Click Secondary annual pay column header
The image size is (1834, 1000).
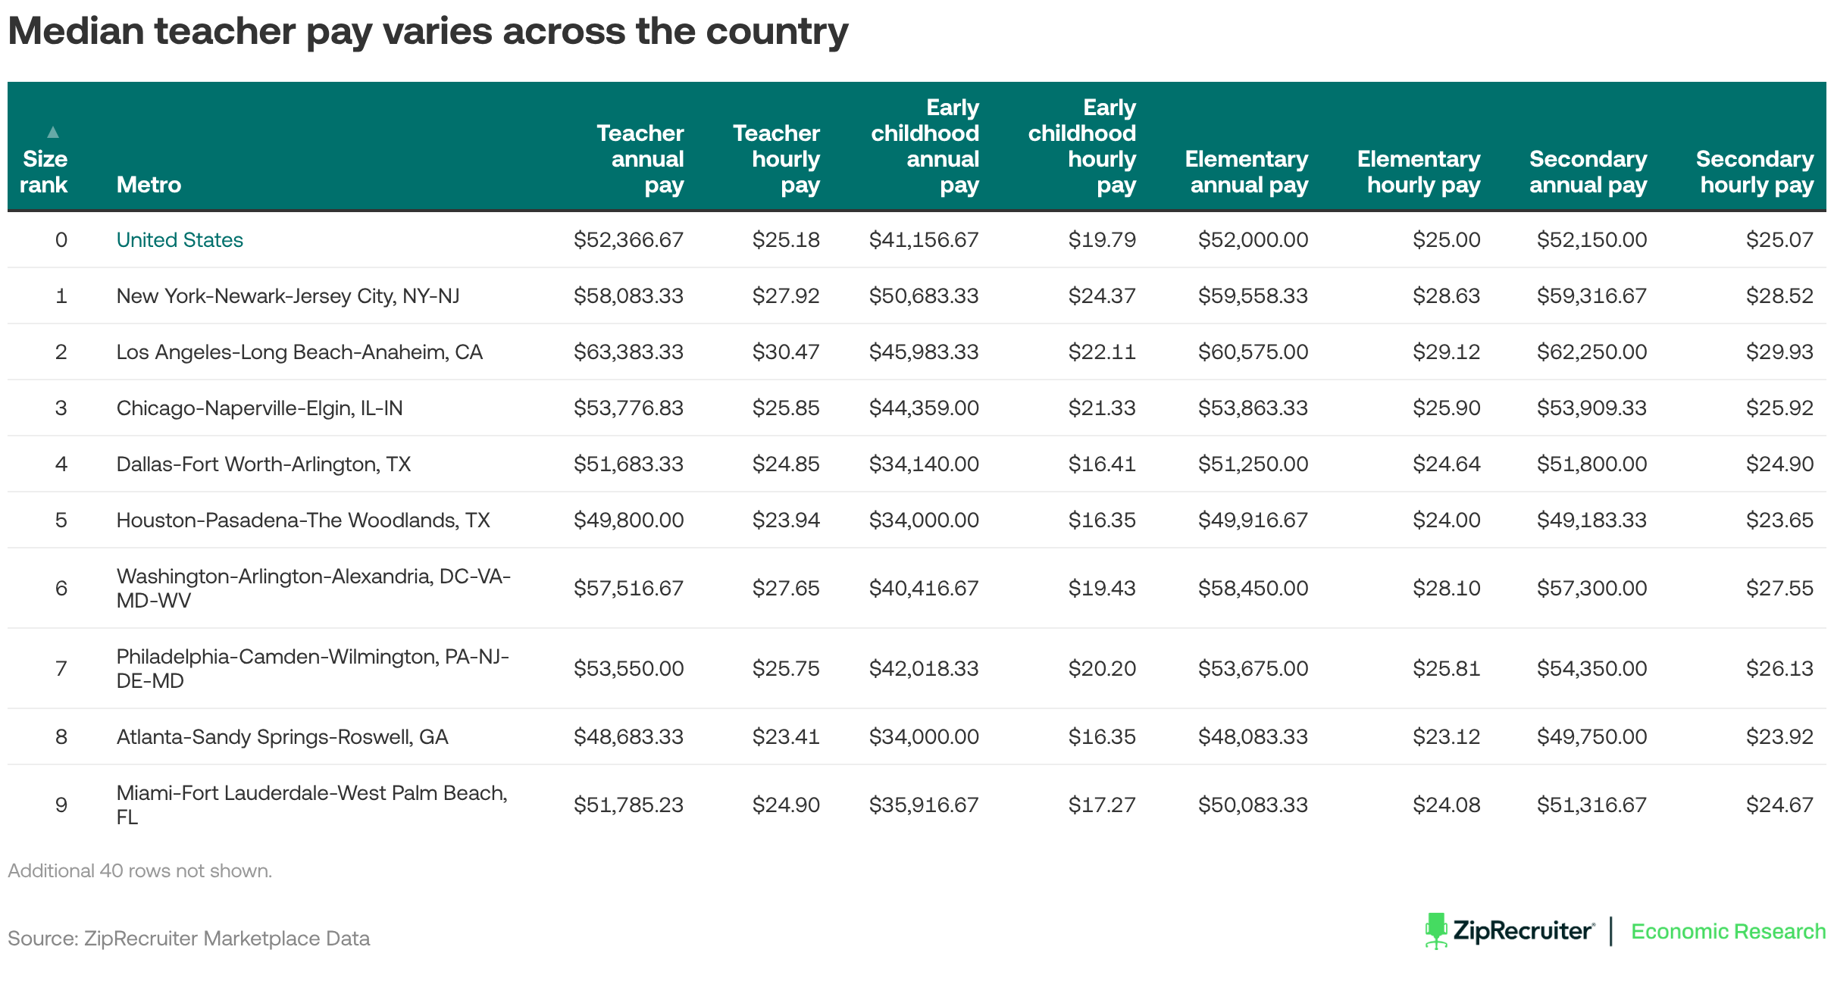pos(1588,171)
